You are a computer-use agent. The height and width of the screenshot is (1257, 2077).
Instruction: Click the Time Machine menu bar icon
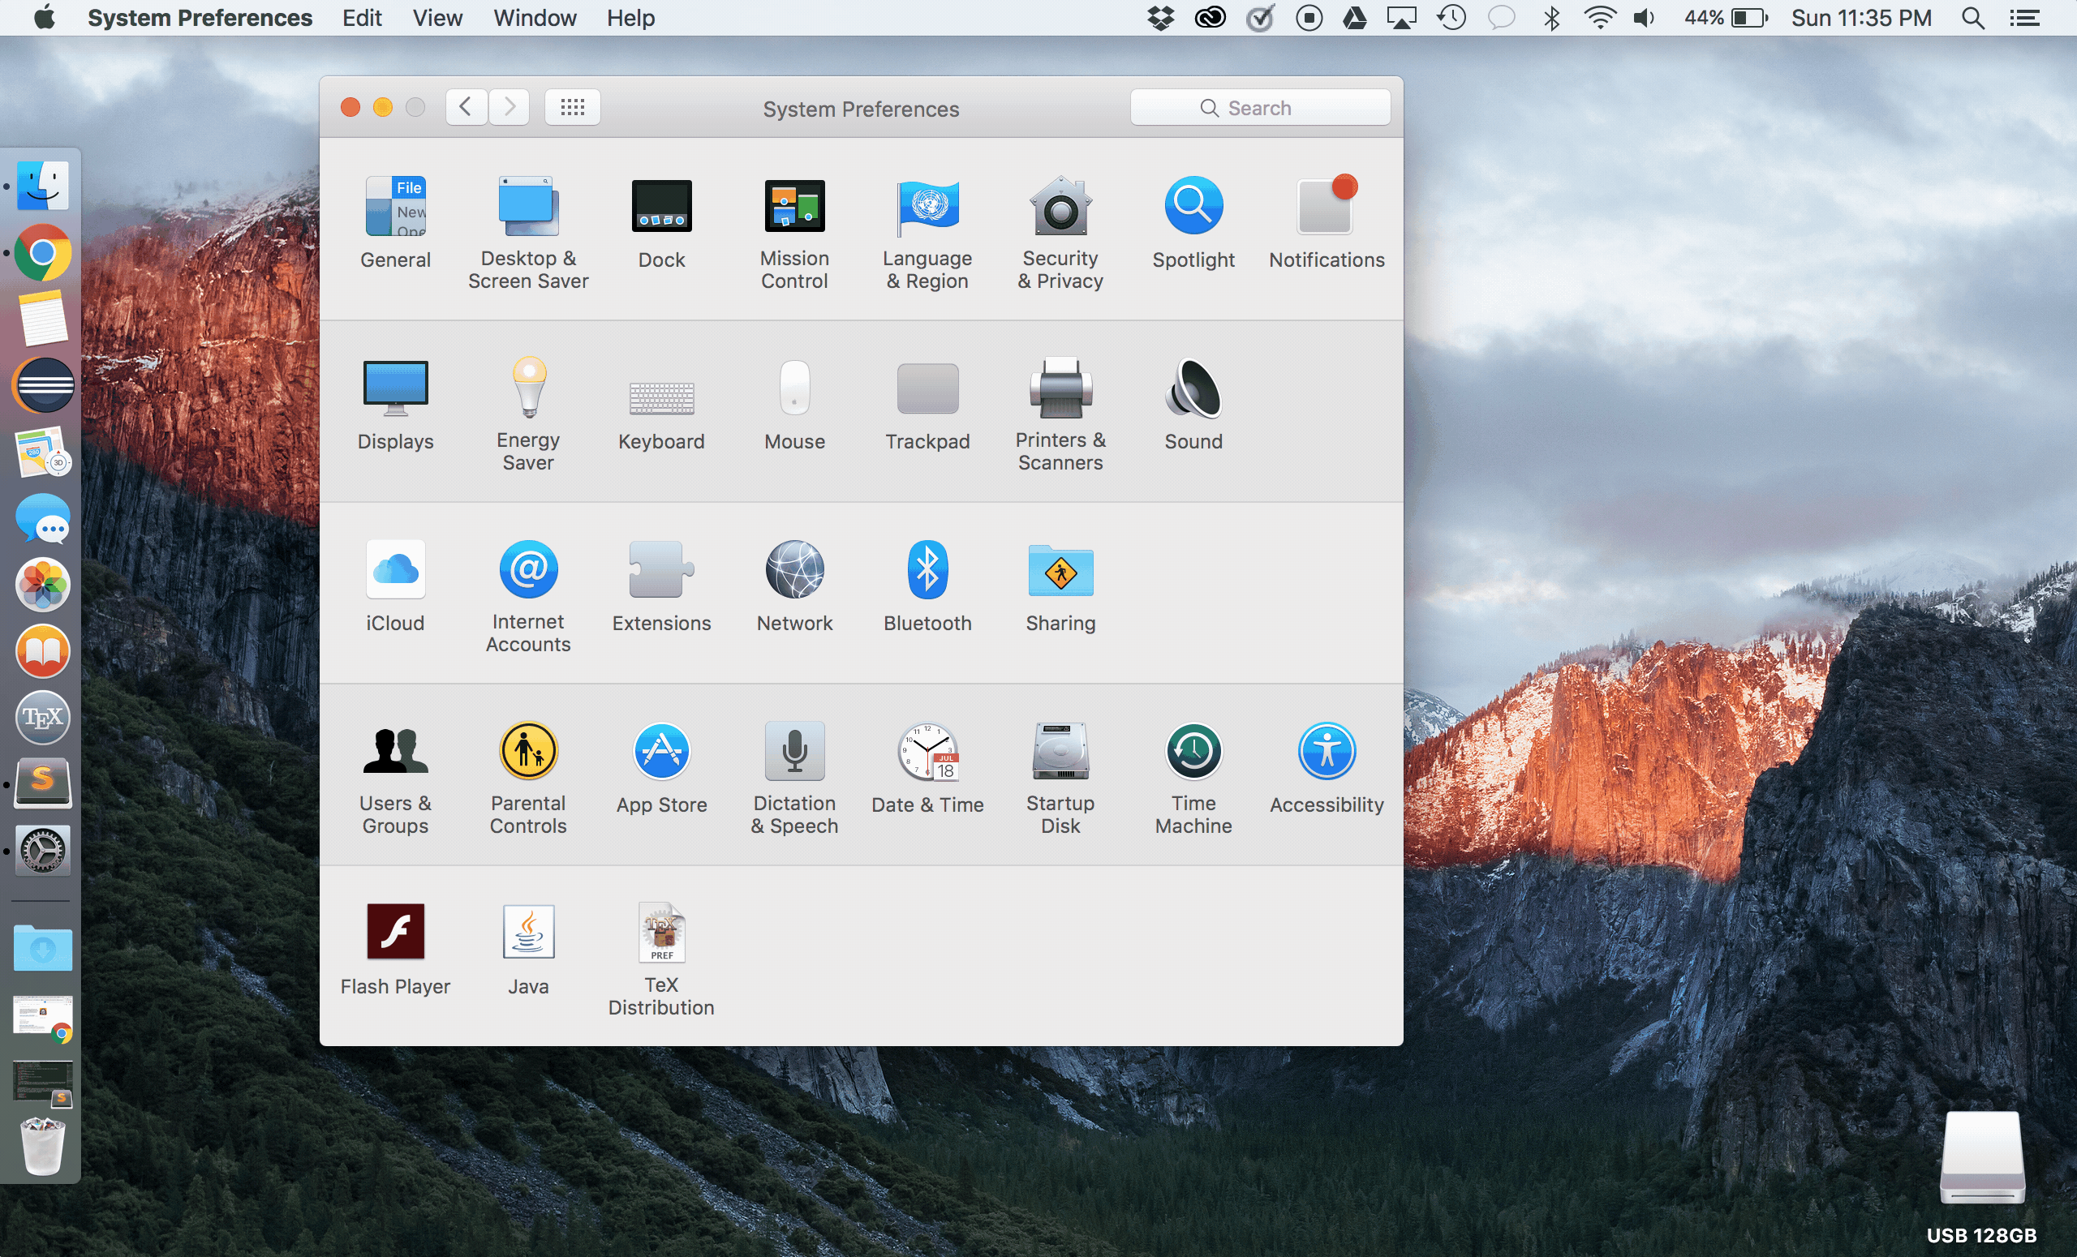pos(1451,18)
